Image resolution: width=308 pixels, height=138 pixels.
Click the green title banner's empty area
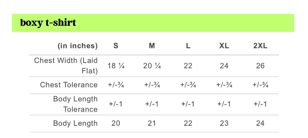(184, 23)
